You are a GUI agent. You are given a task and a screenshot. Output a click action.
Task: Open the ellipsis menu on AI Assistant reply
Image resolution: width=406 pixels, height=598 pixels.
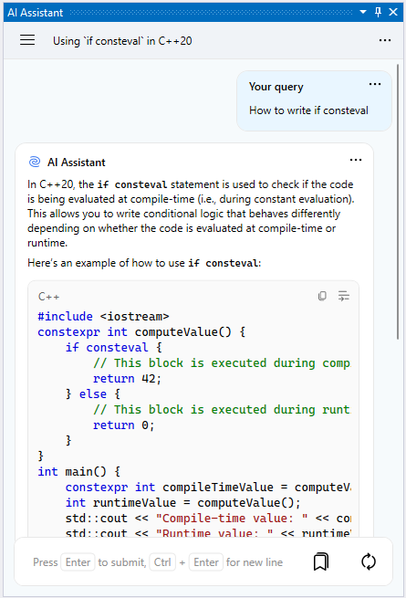pyautogui.click(x=356, y=160)
